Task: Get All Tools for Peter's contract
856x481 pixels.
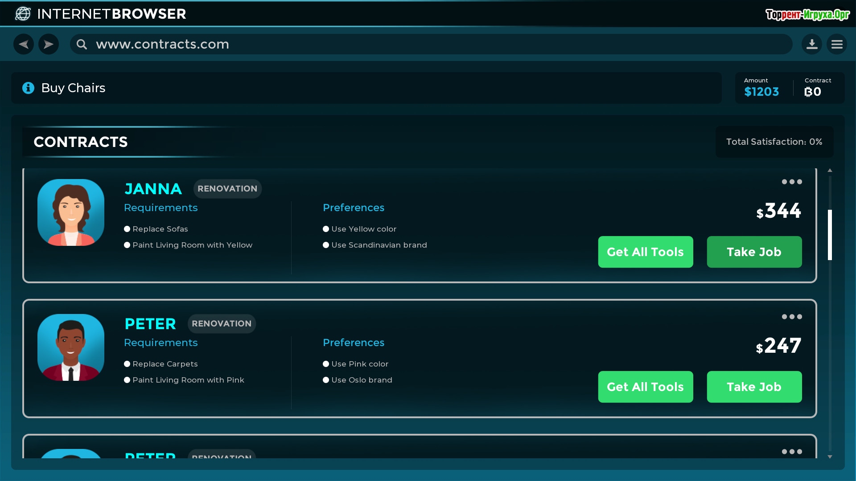Action: coord(645,387)
